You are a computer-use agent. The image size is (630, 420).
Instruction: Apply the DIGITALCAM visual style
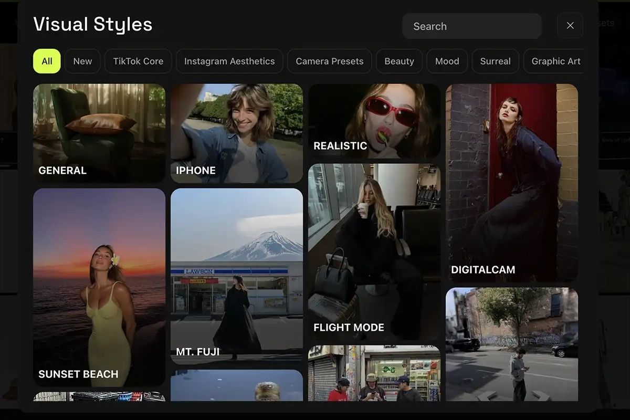(512, 183)
